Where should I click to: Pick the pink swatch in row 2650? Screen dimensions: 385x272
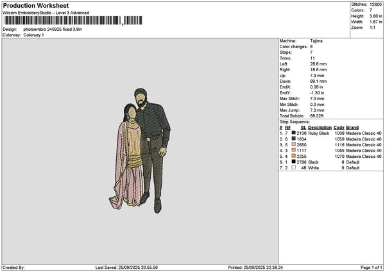pyautogui.click(x=293, y=144)
